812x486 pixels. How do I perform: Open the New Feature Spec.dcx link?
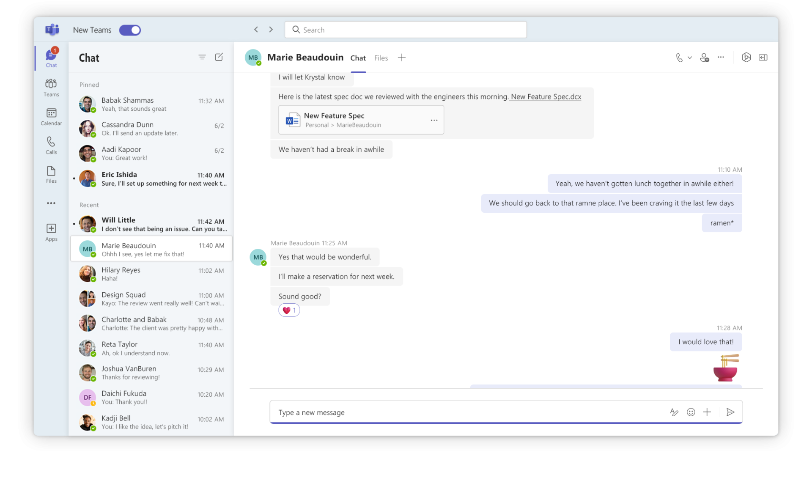pos(545,96)
